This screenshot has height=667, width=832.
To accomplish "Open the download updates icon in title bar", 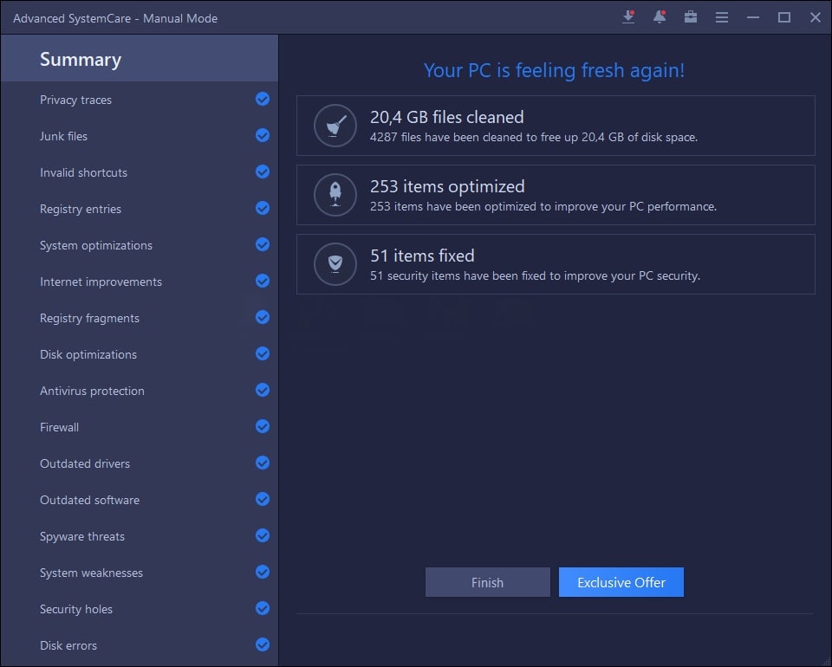I will 628,17.
